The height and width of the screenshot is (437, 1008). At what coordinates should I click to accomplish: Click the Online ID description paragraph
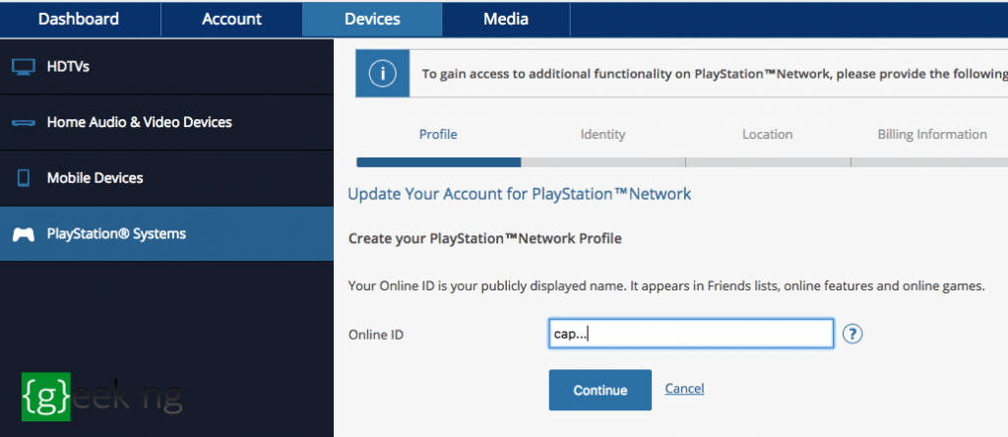point(666,286)
